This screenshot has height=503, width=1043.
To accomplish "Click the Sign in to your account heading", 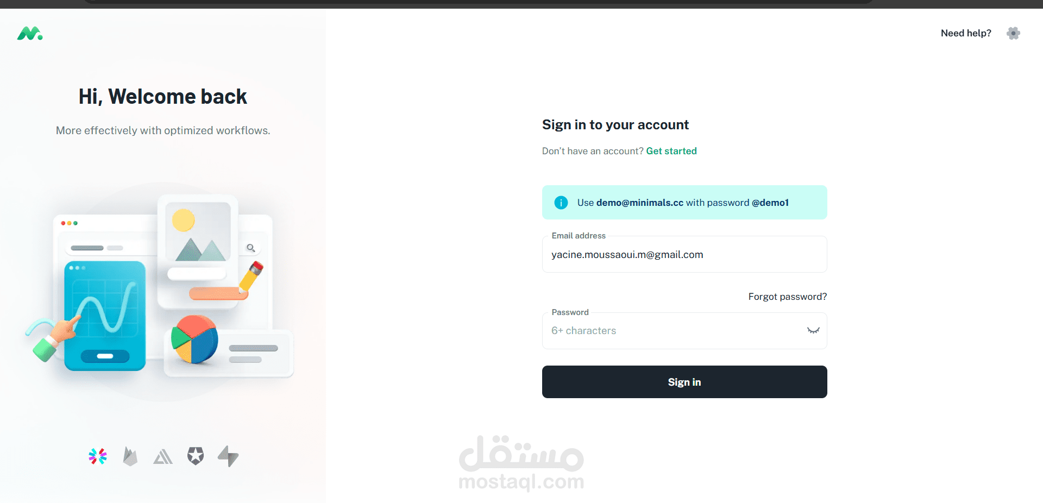I will pyautogui.click(x=615, y=125).
